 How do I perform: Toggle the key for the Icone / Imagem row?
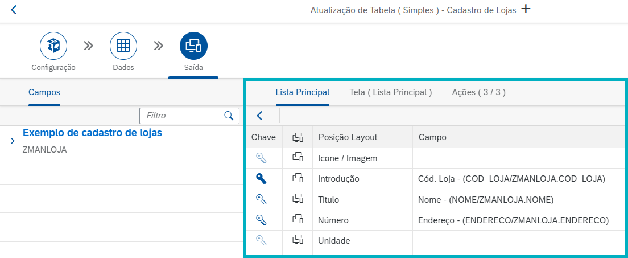(x=261, y=158)
